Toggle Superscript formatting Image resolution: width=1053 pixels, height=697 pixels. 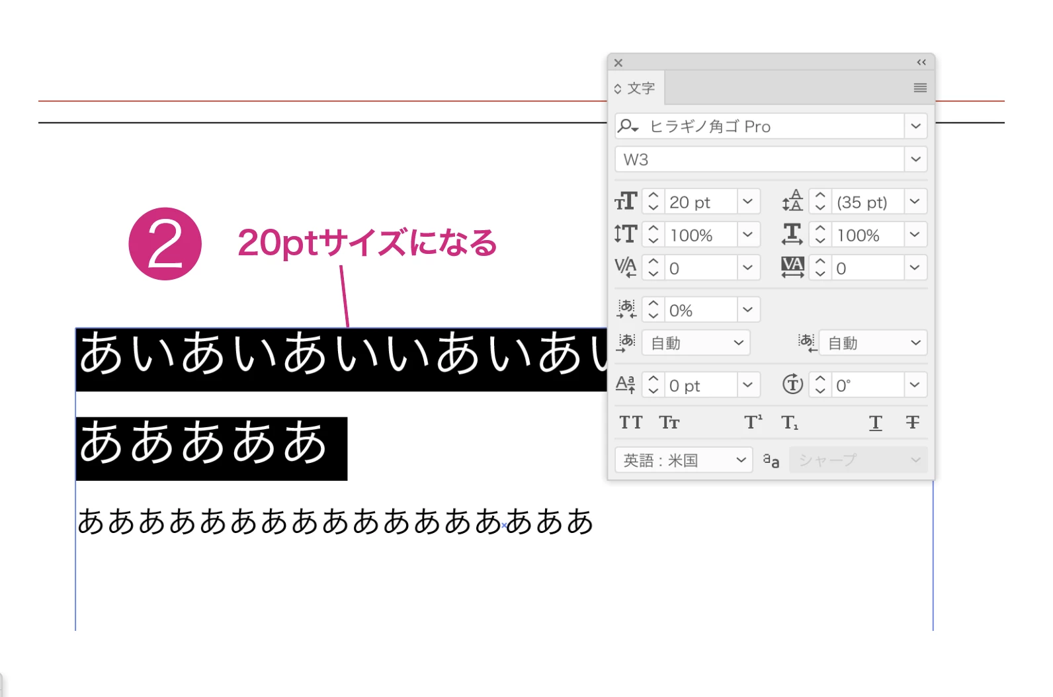coord(753,422)
